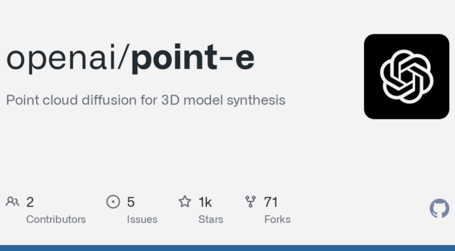
Task: Select the repository description text
Action: click(146, 100)
